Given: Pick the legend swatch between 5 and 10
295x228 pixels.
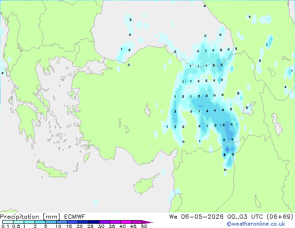Looking at the screenshot, I should (51, 222).
